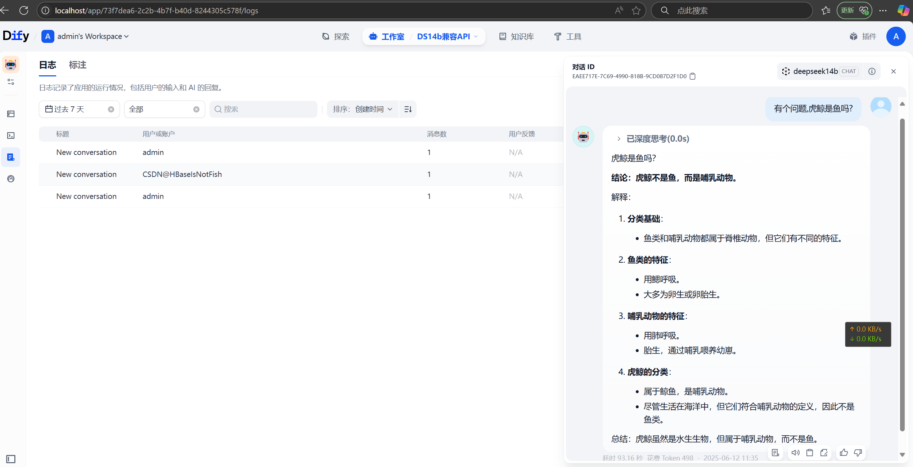Click the 搜索 log search field
The width and height of the screenshot is (913, 467).
pyautogui.click(x=264, y=109)
